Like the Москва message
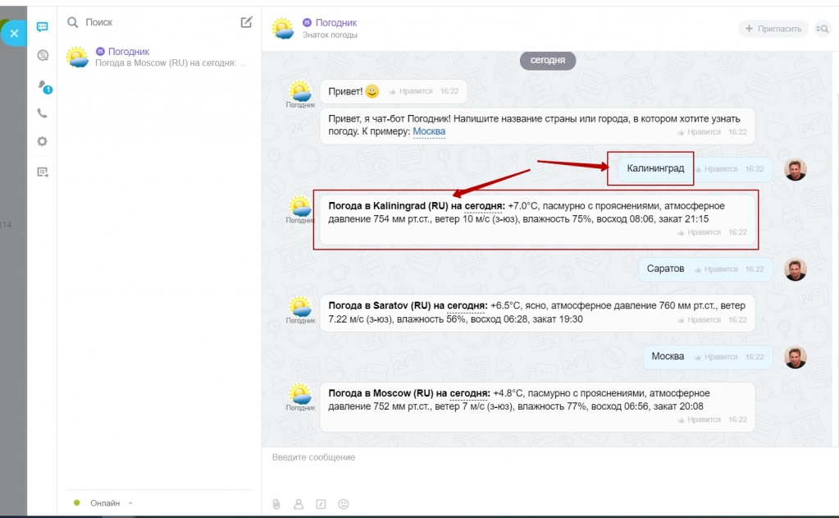The height and width of the screenshot is (518, 839). pos(716,357)
